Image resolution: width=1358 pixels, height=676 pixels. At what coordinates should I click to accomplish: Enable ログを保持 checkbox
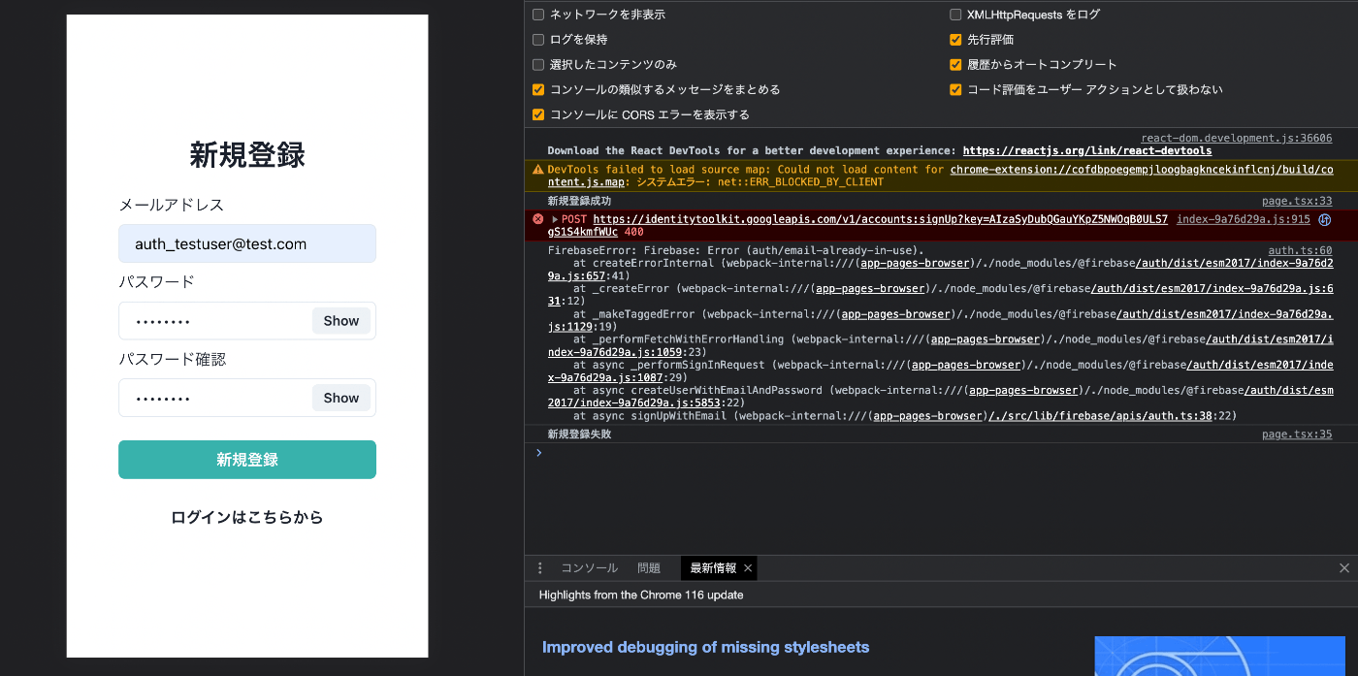point(538,40)
